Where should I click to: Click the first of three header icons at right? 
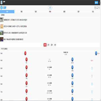pos(95,8)
